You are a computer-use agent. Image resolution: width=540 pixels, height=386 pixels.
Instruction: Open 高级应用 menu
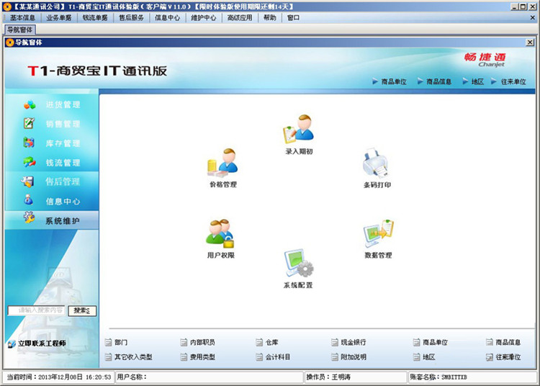click(240, 17)
